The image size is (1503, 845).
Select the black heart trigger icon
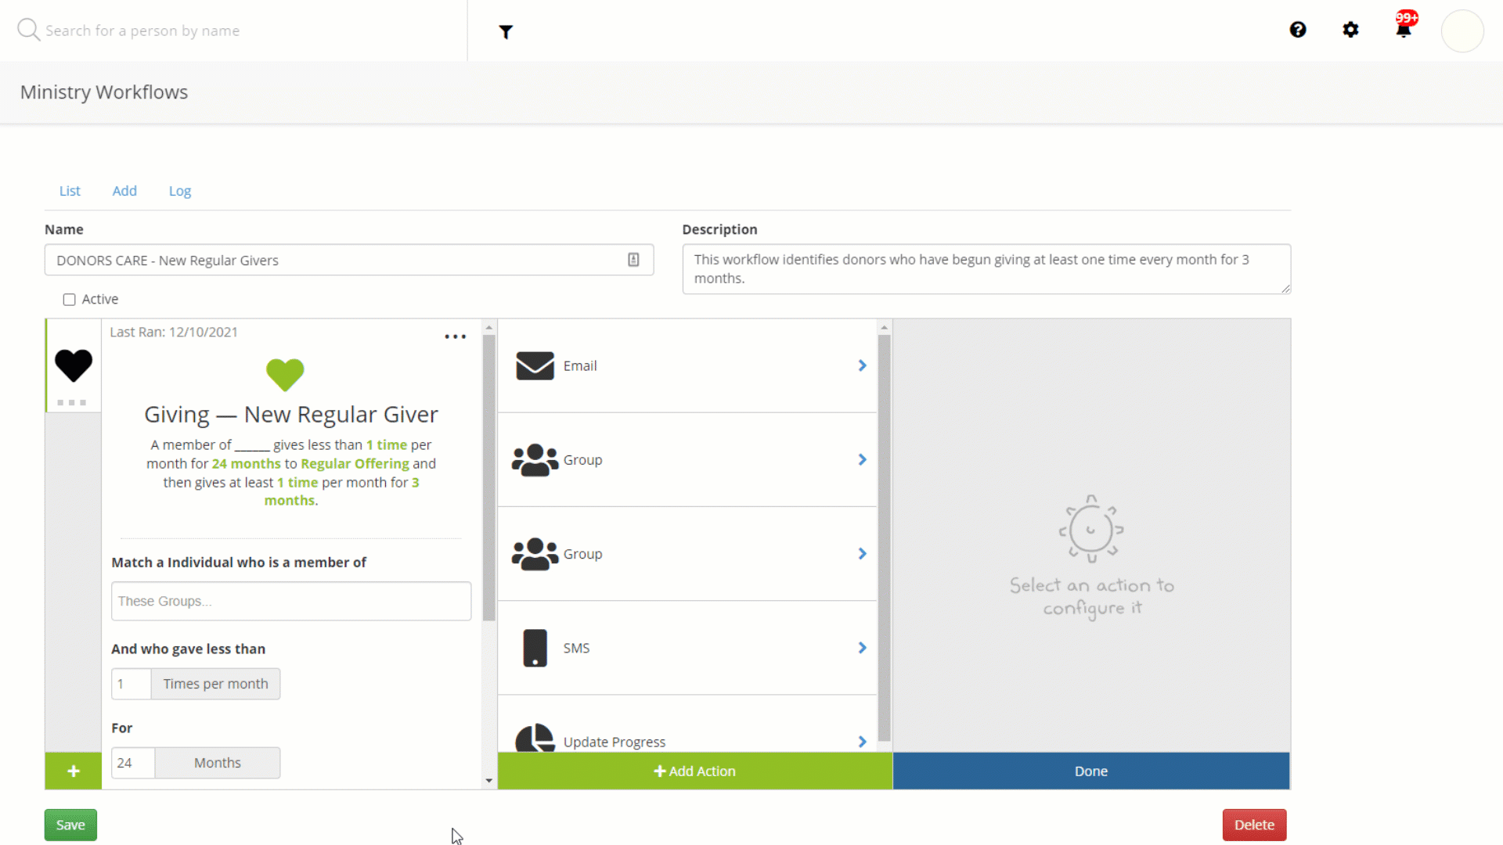coord(74,365)
